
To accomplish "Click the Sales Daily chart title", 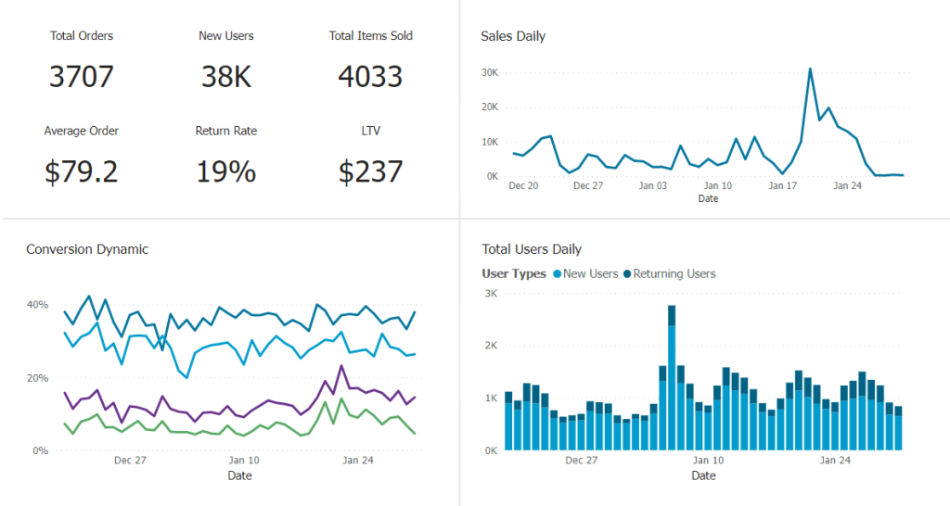I will tap(513, 36).
